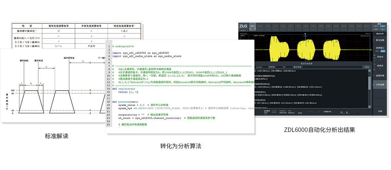Click the disk storage status icon
Viewport: 391px width, 170px height.
coord(341,113)
